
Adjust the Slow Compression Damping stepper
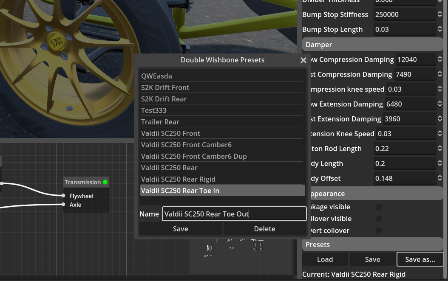[x=440, y=59]
